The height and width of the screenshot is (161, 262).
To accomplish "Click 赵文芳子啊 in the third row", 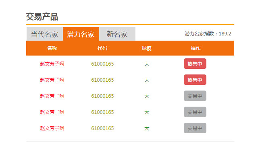I will [x=52, y=96].
